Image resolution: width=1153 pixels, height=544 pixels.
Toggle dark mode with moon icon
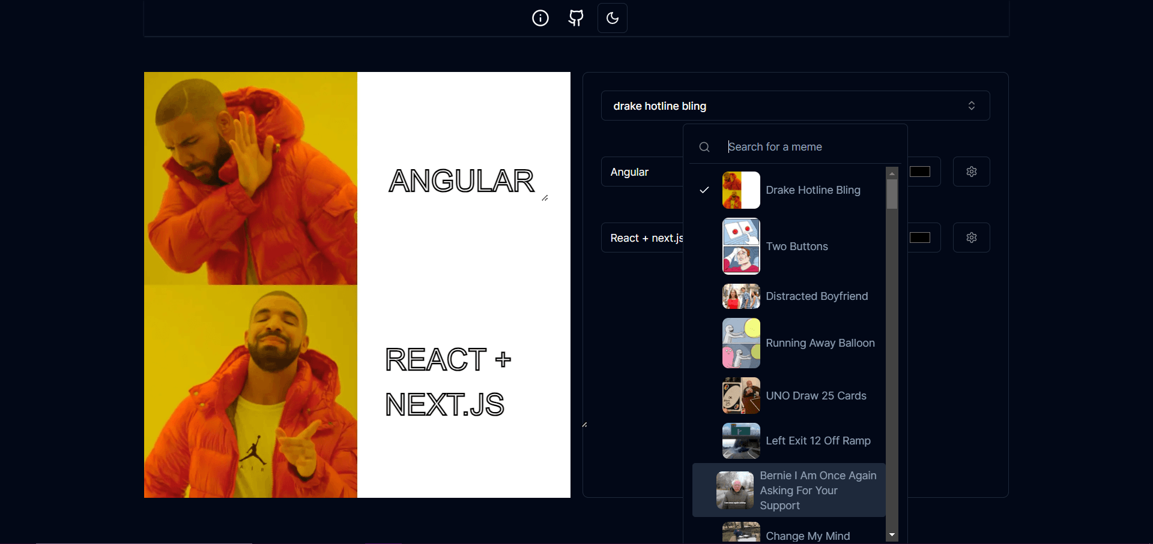coord(613,18)
